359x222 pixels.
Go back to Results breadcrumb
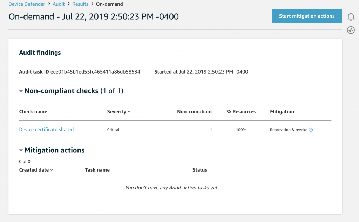coord(80,4)
